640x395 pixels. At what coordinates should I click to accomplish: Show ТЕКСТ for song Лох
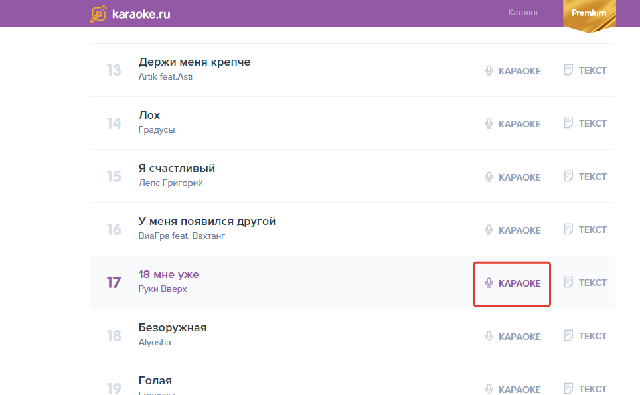(x=593, y=123)
